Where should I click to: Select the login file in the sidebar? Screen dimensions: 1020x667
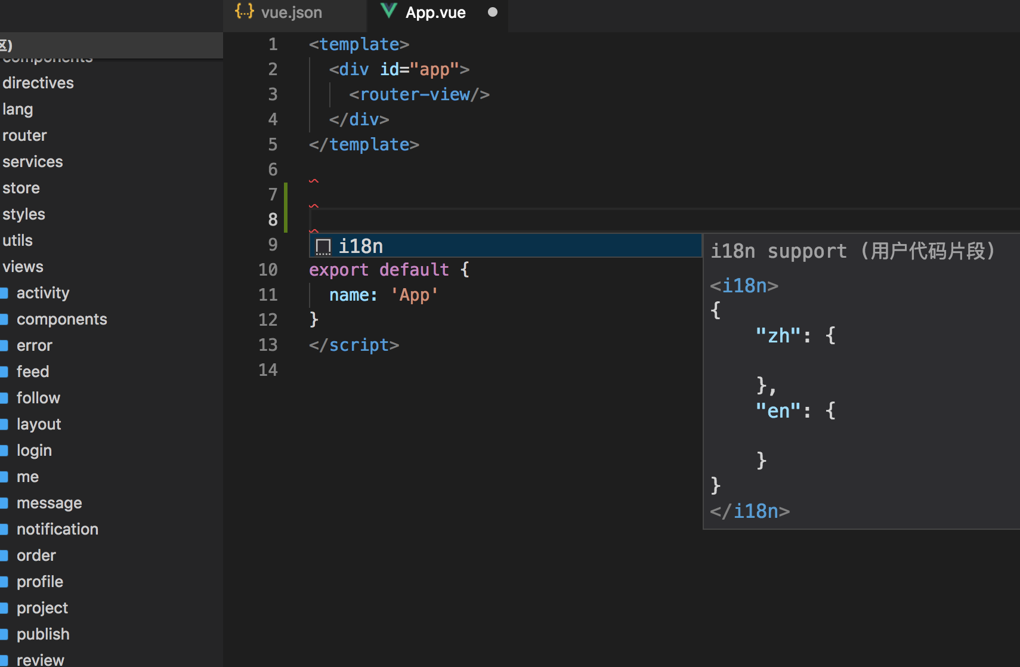tap(34, 450)
